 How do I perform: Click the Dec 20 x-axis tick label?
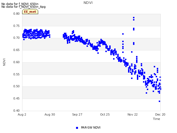(x=160, y=114)
